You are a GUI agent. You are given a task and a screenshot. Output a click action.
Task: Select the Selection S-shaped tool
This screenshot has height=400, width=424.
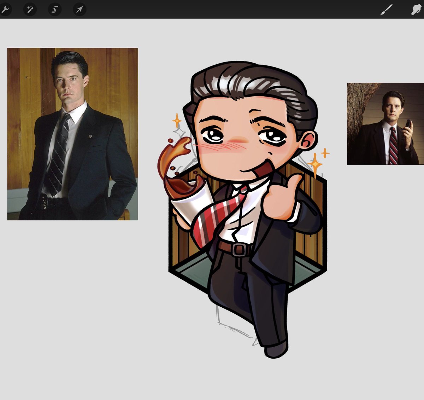[54, 10]
